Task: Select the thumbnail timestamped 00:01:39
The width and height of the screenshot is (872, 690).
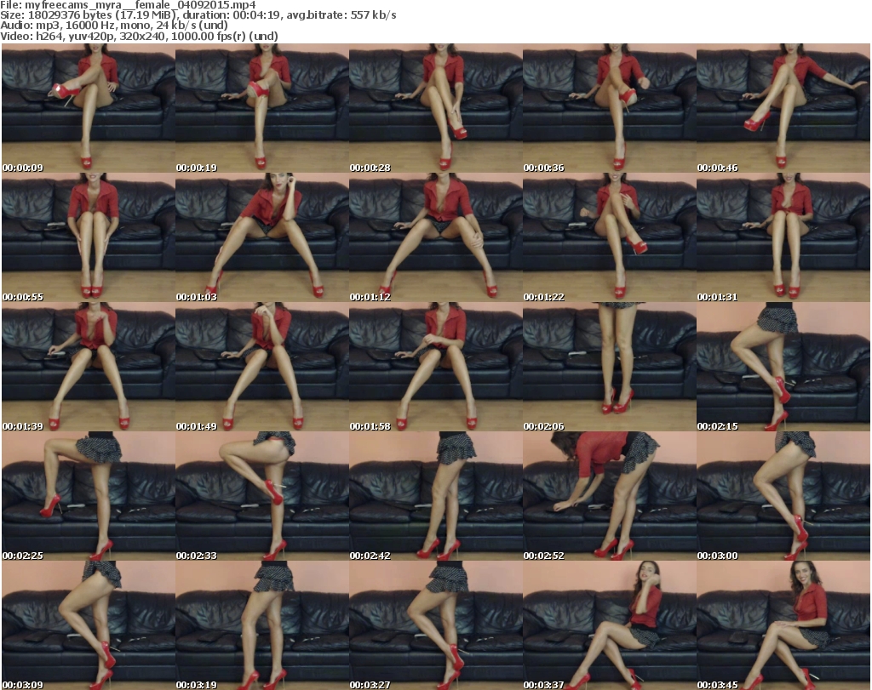Action: pos(89,367)
